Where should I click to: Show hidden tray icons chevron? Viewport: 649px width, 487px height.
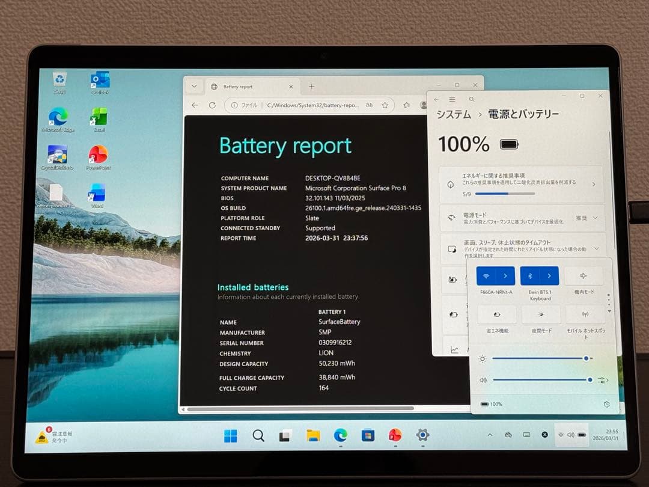490,435
